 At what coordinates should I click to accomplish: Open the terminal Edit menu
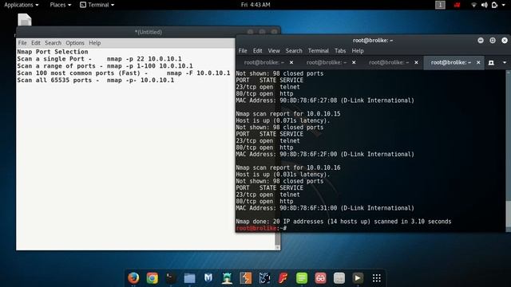click(257, 51)
